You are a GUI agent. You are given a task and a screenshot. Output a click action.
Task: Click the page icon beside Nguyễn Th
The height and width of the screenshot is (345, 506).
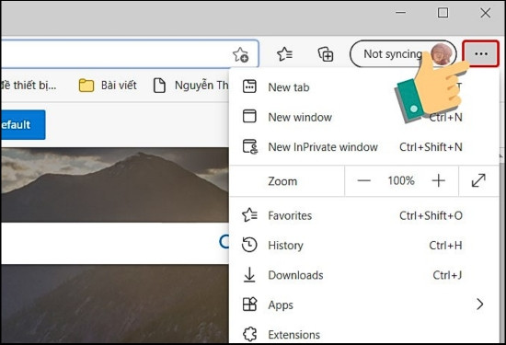click(159, 86)
